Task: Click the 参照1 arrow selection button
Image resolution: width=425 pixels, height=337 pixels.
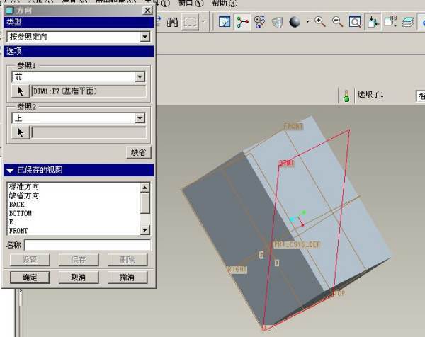Action: (x=21, y=91)
